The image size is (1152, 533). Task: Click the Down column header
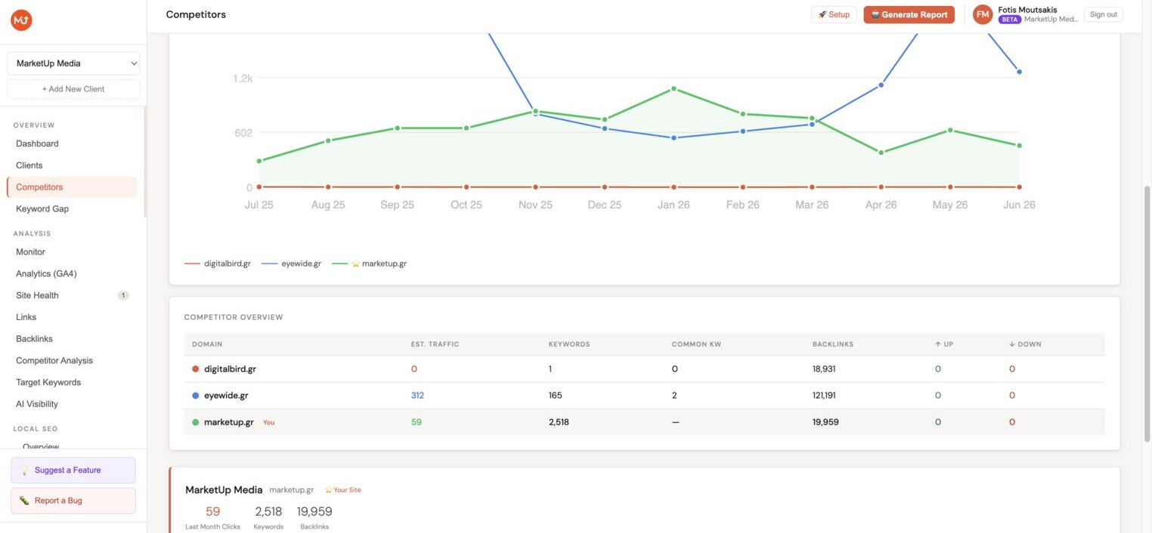point(1025,344)
